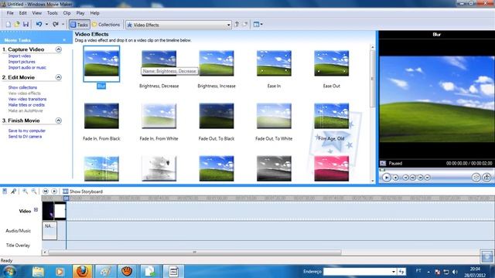The image size is (495, 278).
Task: Split the clip at current frame
Action: pyautogui.click(x=476, y=178)
